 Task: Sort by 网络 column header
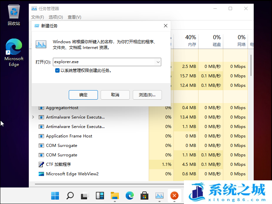click(x=235, y=41)
